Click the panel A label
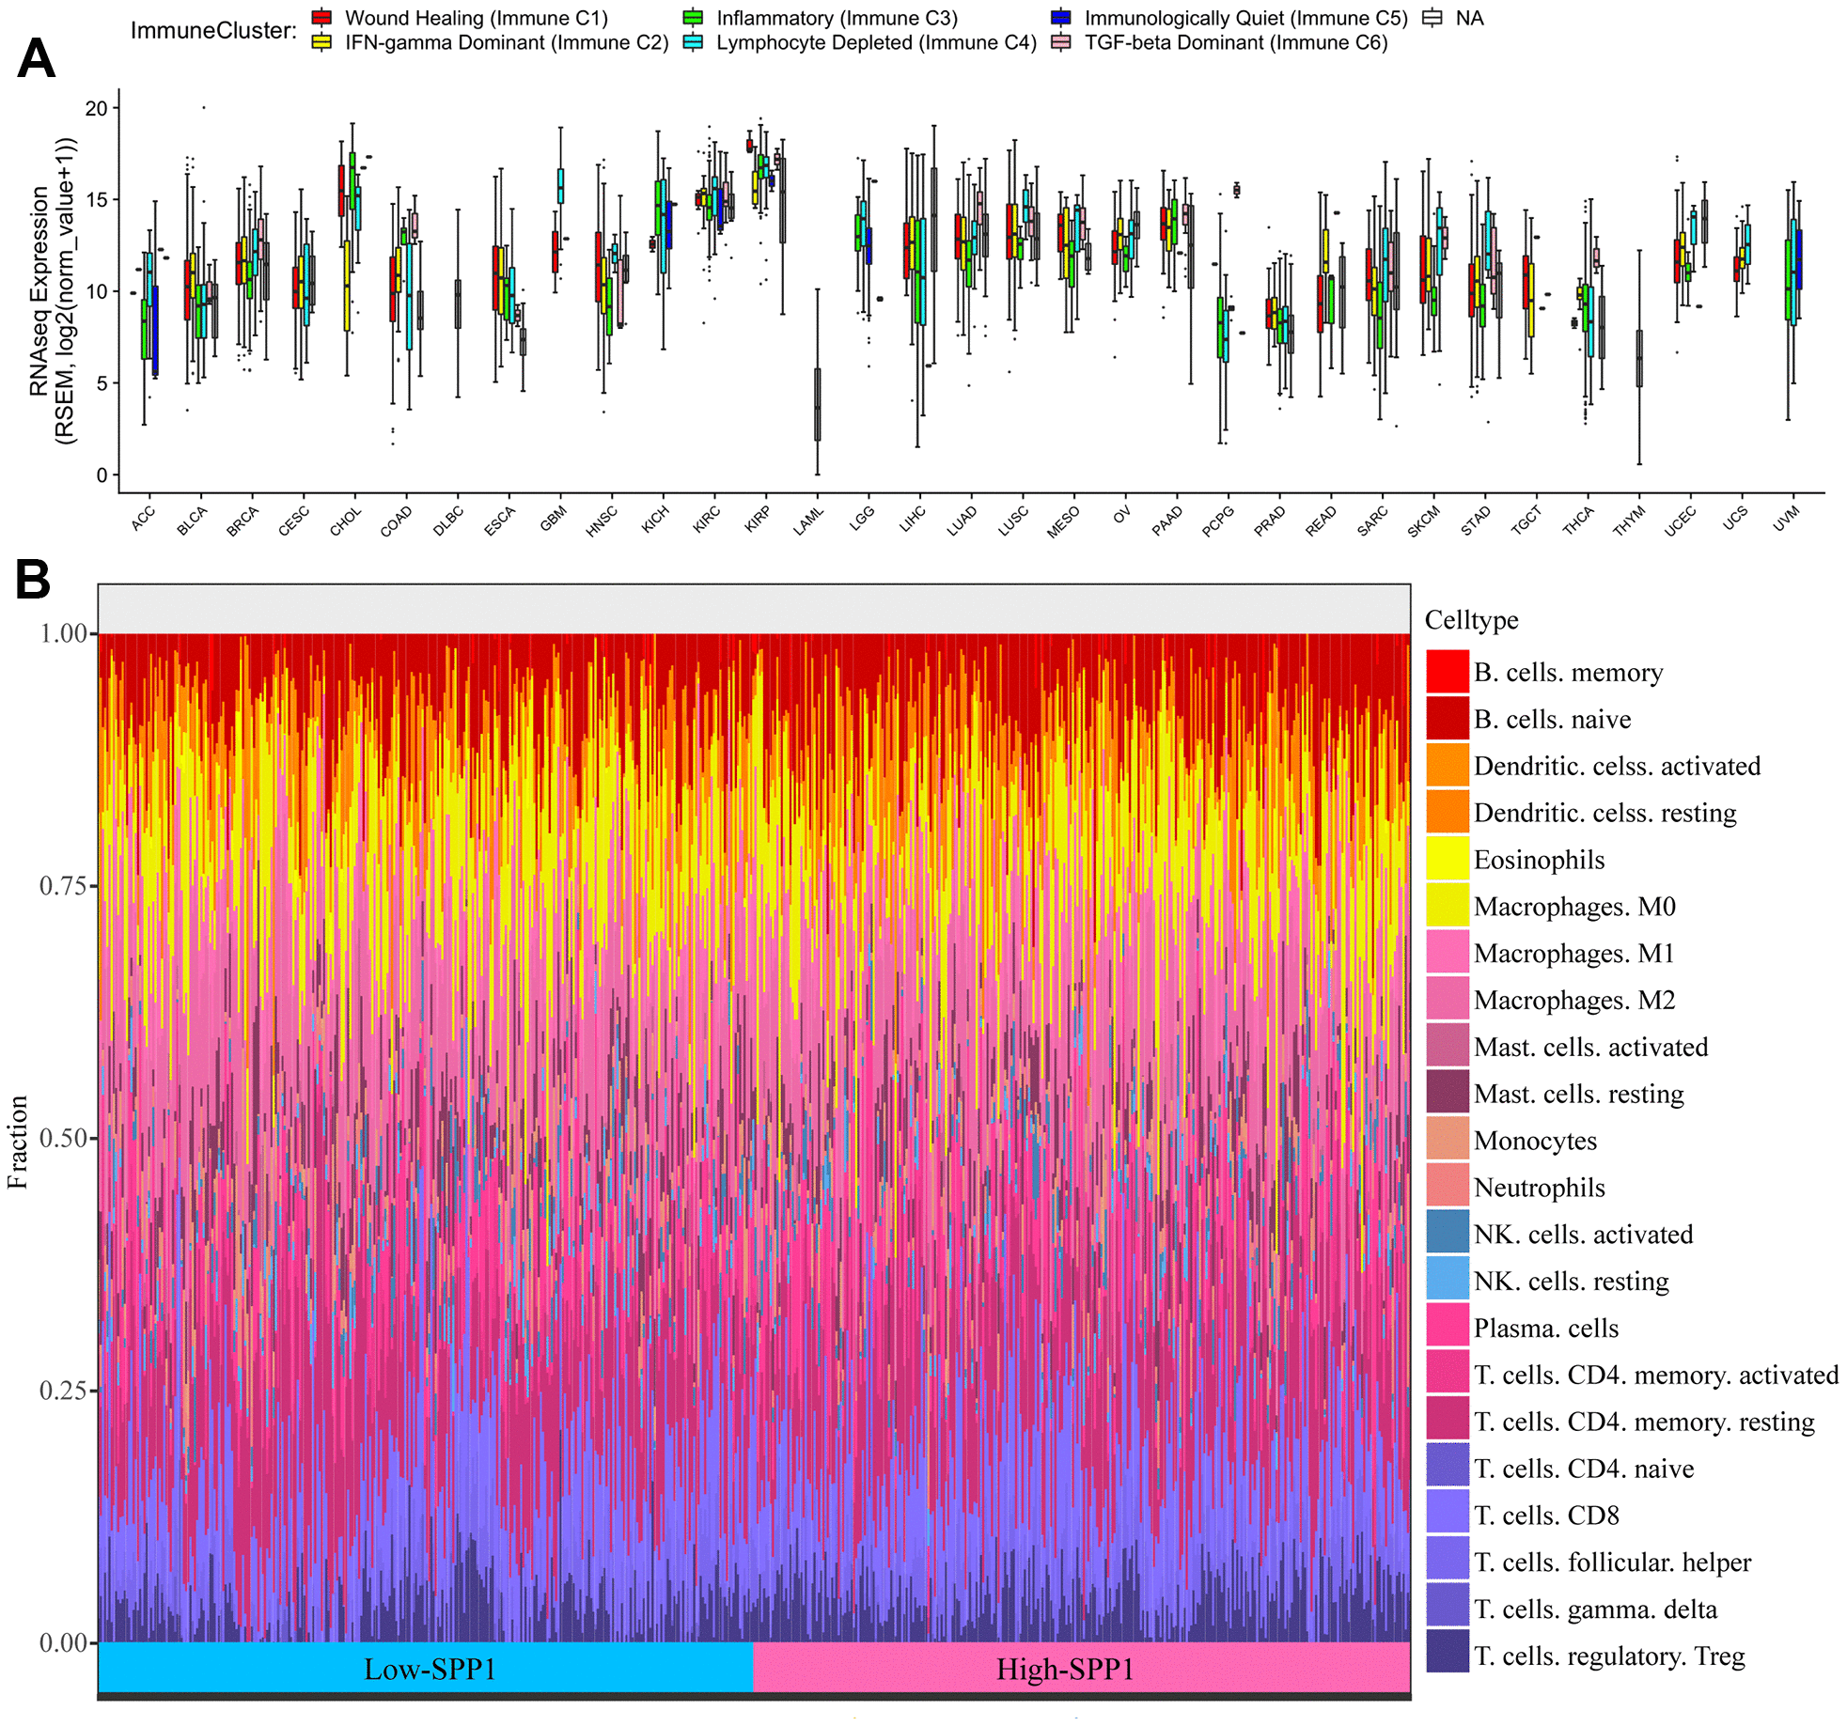 pyautogui.click(x=36, y=58)
